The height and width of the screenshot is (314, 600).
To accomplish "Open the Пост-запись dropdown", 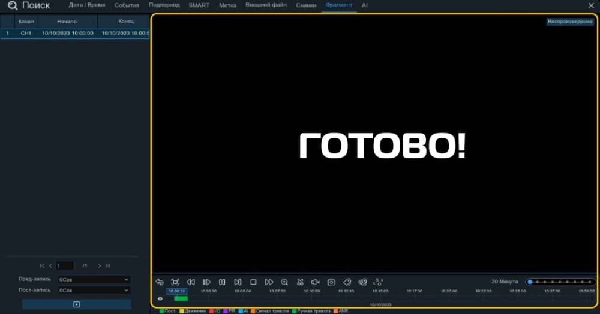I will (94, 290).
